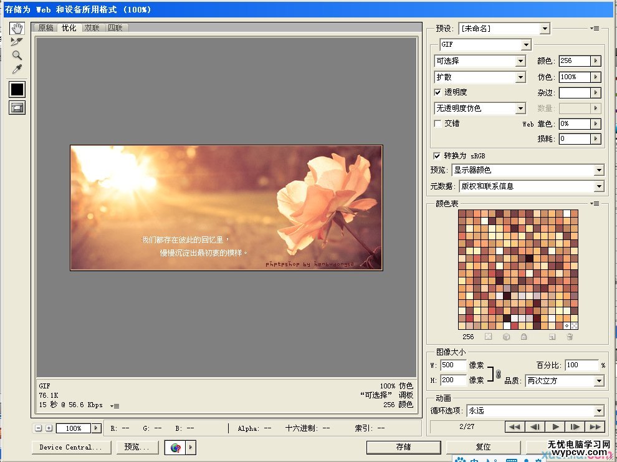The height and width of the screenshot is (462, 617).
Task: Click the 存储 save button
Action: point(404,447)
